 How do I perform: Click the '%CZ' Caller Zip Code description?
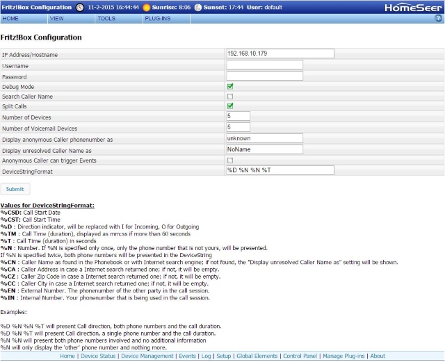[111, 277]
